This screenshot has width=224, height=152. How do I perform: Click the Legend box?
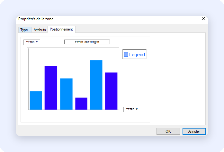(134, 54)
